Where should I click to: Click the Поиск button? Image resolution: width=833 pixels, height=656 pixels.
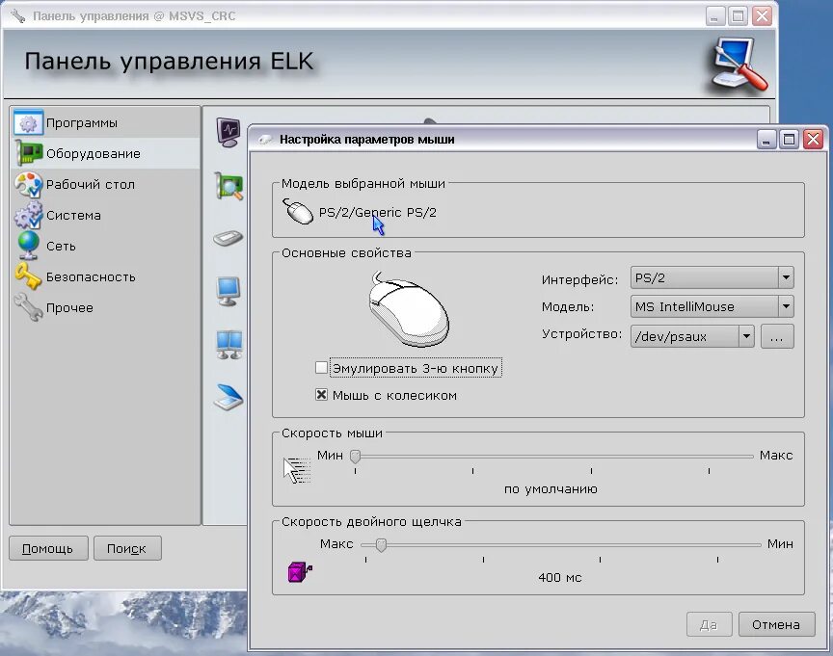(127, 548)
